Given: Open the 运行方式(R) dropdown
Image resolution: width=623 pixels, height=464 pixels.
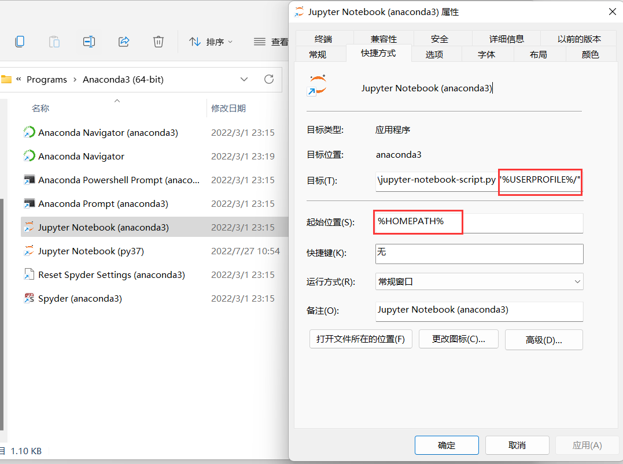Looking at the screenshot, I should [479, 281].
